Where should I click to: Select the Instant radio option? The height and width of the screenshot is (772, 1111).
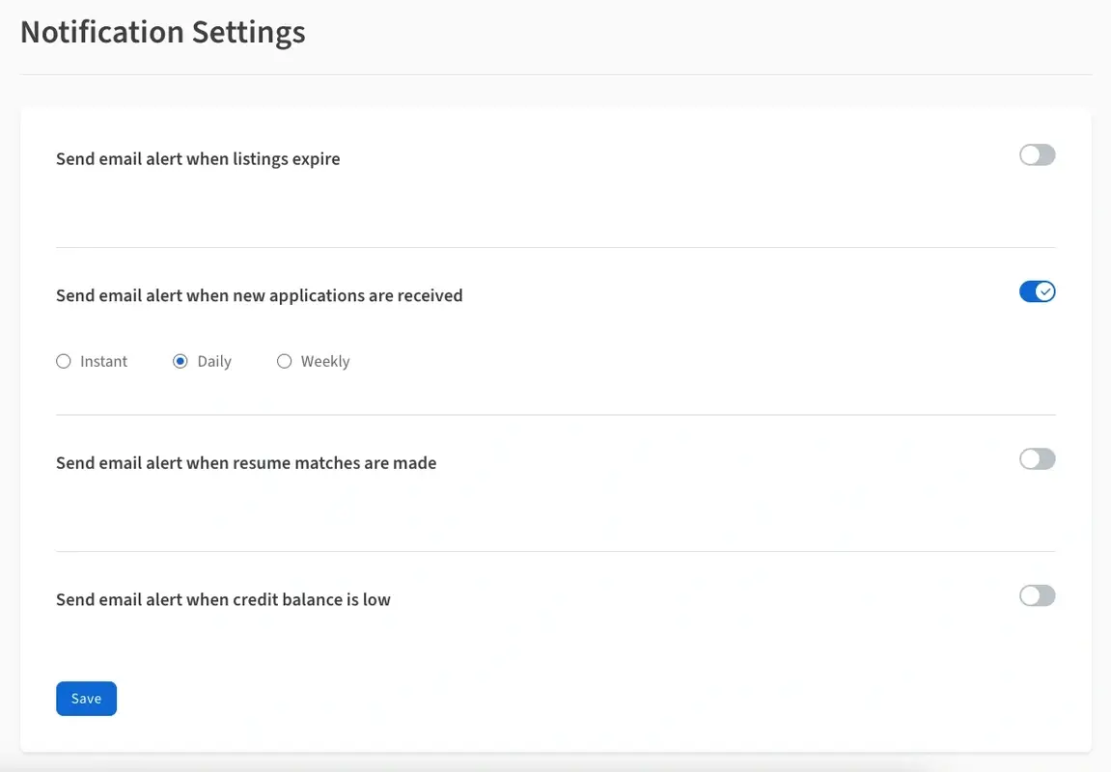[x=64, y=361]
